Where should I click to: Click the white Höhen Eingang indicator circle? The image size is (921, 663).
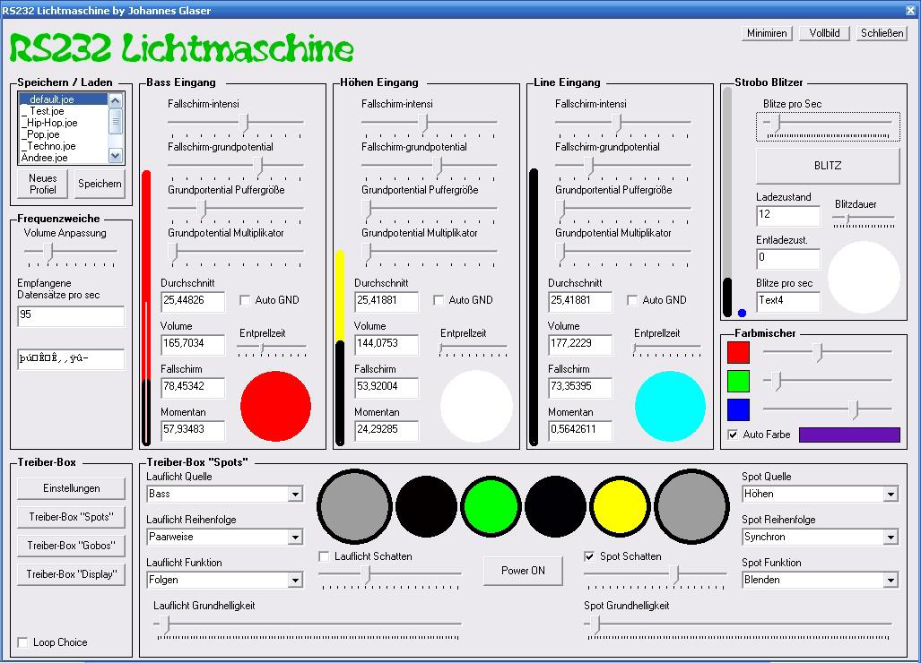(x=475, y=406)
